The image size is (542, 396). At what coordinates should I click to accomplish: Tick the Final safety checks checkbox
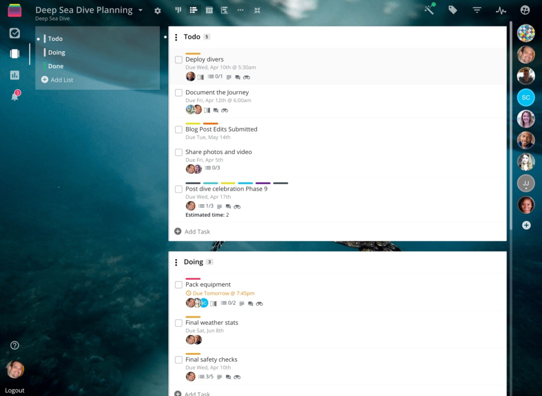178,359
